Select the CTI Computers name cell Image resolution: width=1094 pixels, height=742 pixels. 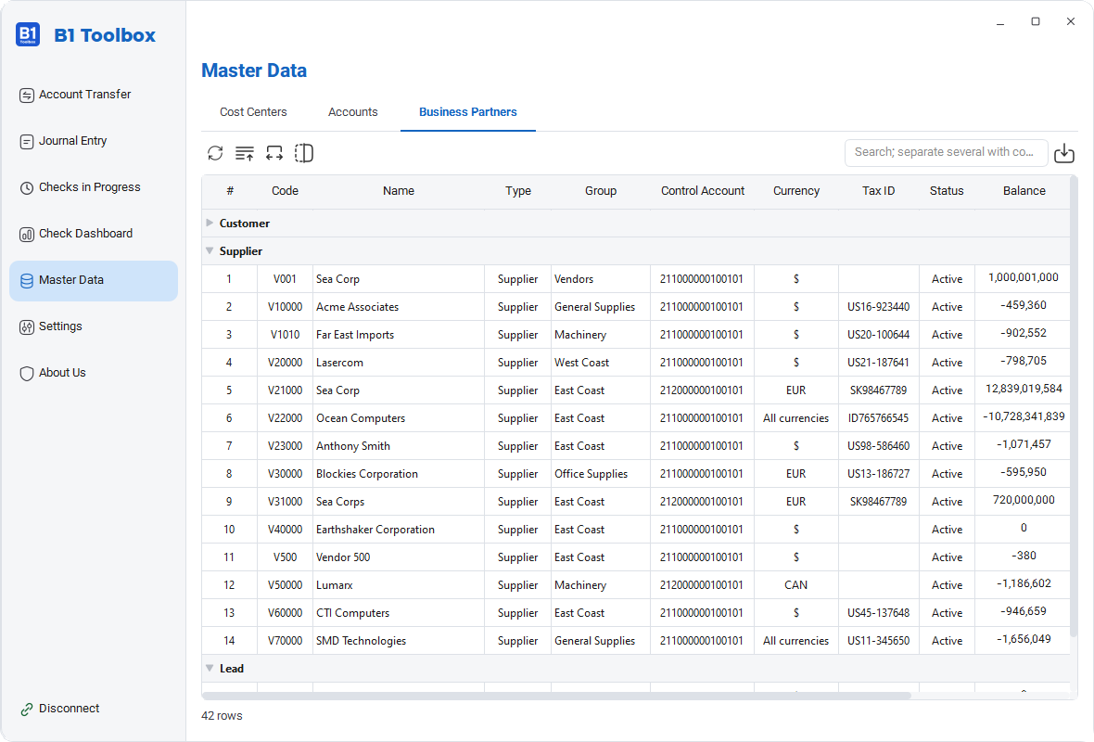(x=399, y=613)
